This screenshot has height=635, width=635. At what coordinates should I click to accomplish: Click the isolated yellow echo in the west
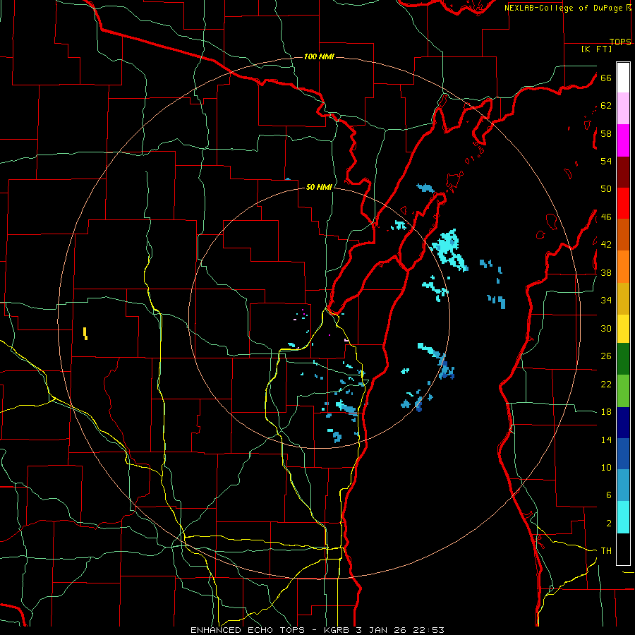85,334
